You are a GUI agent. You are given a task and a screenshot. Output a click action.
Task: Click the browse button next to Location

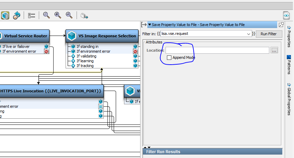point(274,50)
